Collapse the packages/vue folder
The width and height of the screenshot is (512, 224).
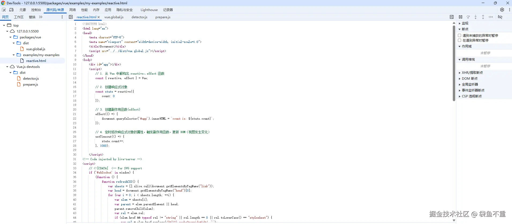(10, 37)
